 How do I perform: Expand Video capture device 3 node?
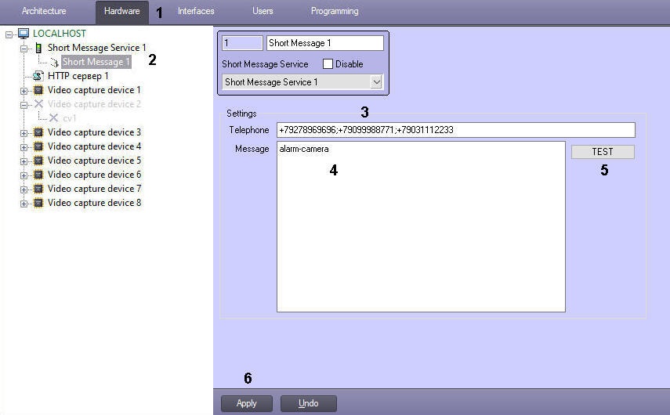(x=24, y=133)
